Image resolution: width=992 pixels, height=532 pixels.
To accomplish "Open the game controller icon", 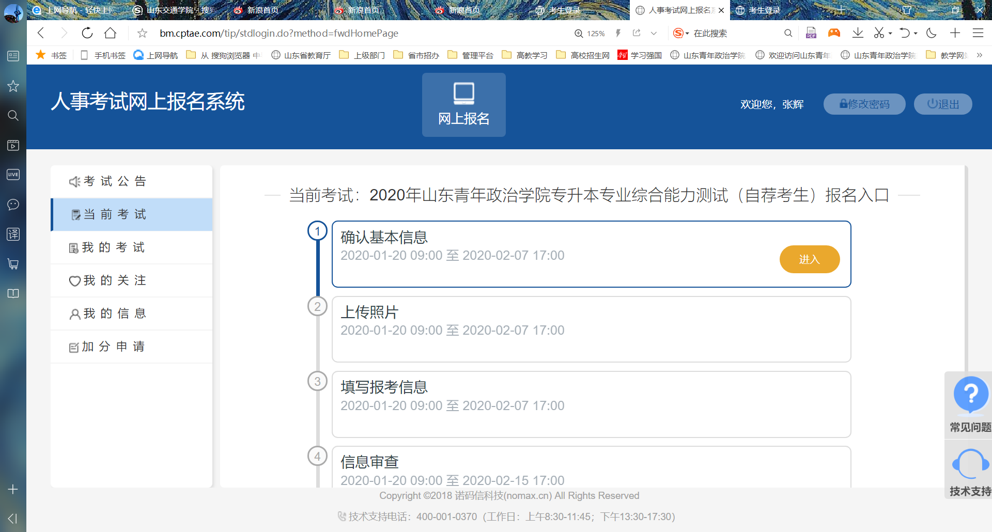I will pos(834,33).
